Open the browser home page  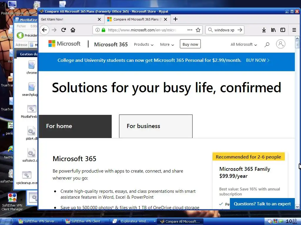tap(73, 30)
